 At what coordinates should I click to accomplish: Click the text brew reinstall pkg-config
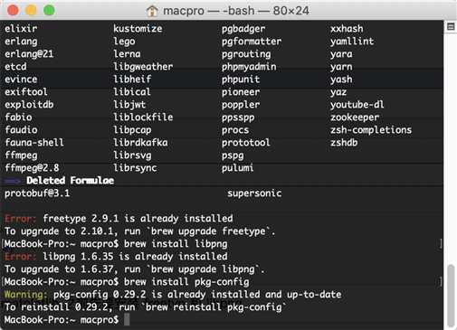click(x=215, y=307)
